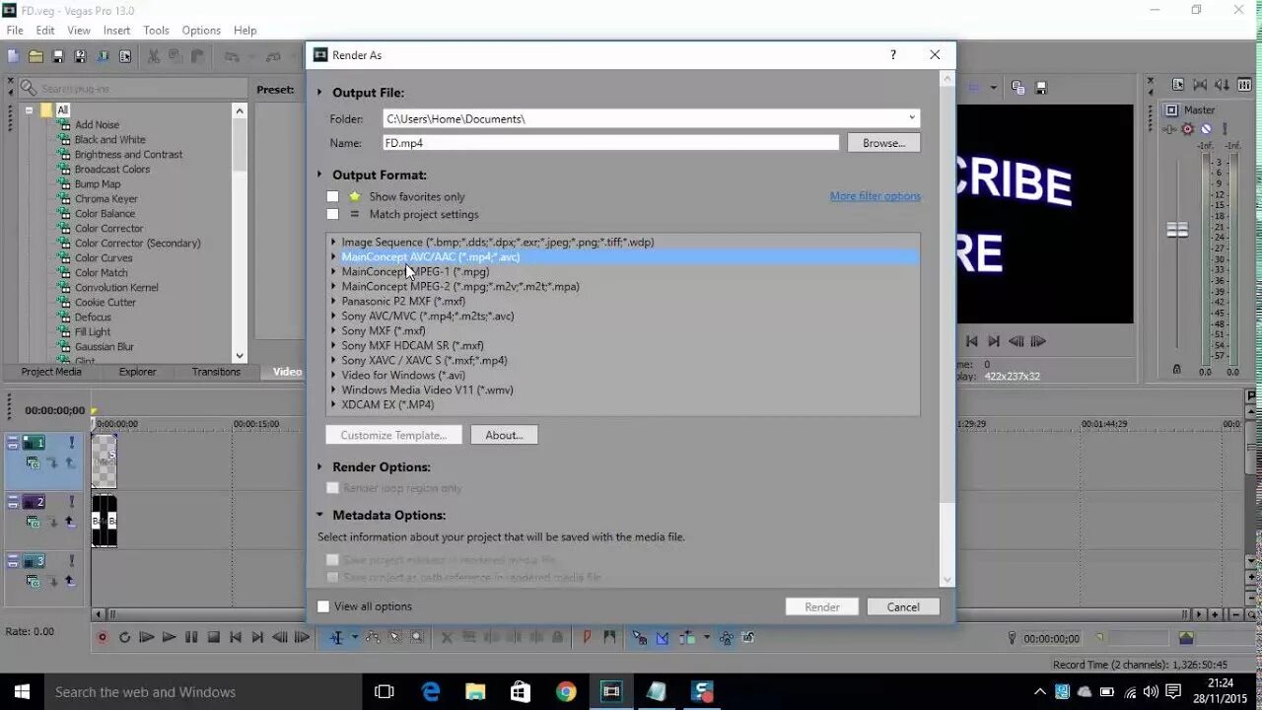
Task: Click the record button in transport bar
Action: point(102,638)
